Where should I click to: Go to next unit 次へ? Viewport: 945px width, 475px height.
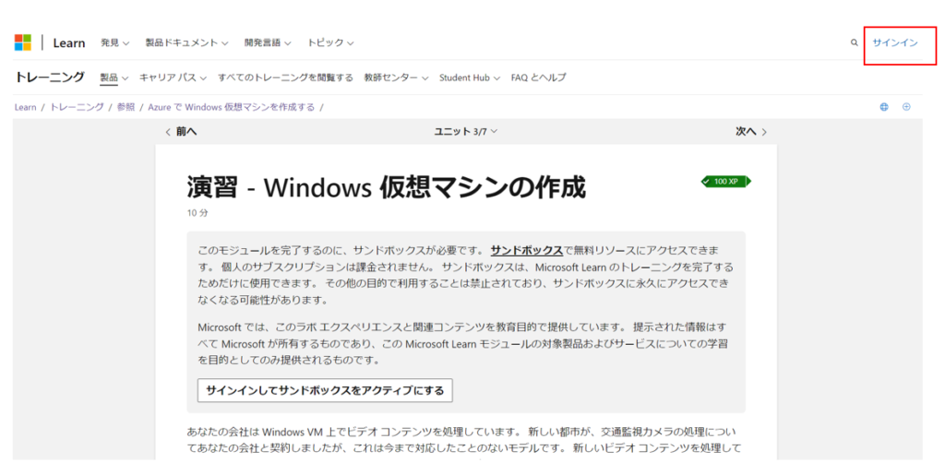[x=751, y=131]
